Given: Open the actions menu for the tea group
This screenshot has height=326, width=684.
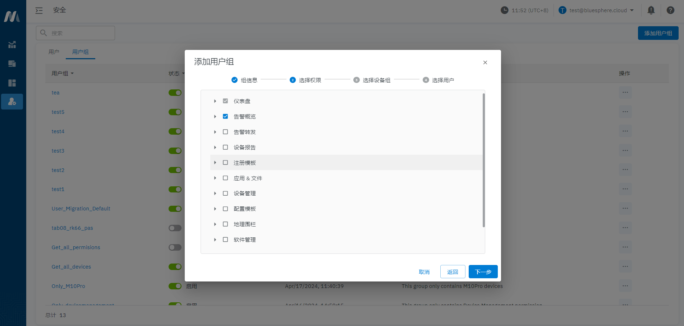Looking at the screenshot, I should (625, 92).
